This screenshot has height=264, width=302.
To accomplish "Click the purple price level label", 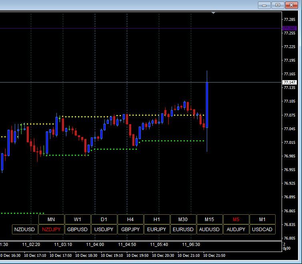I will click(290, 28).
